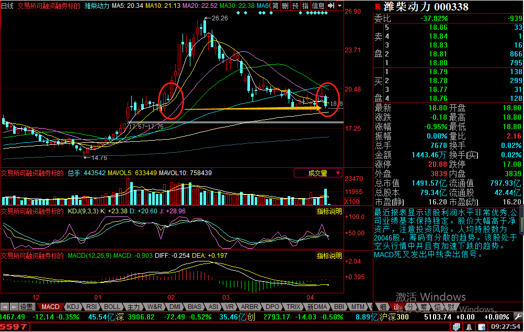This screenshot has height=332, width=524.
Task: Switch to the BIAS indicator tab
Action: tap(195, 306)
